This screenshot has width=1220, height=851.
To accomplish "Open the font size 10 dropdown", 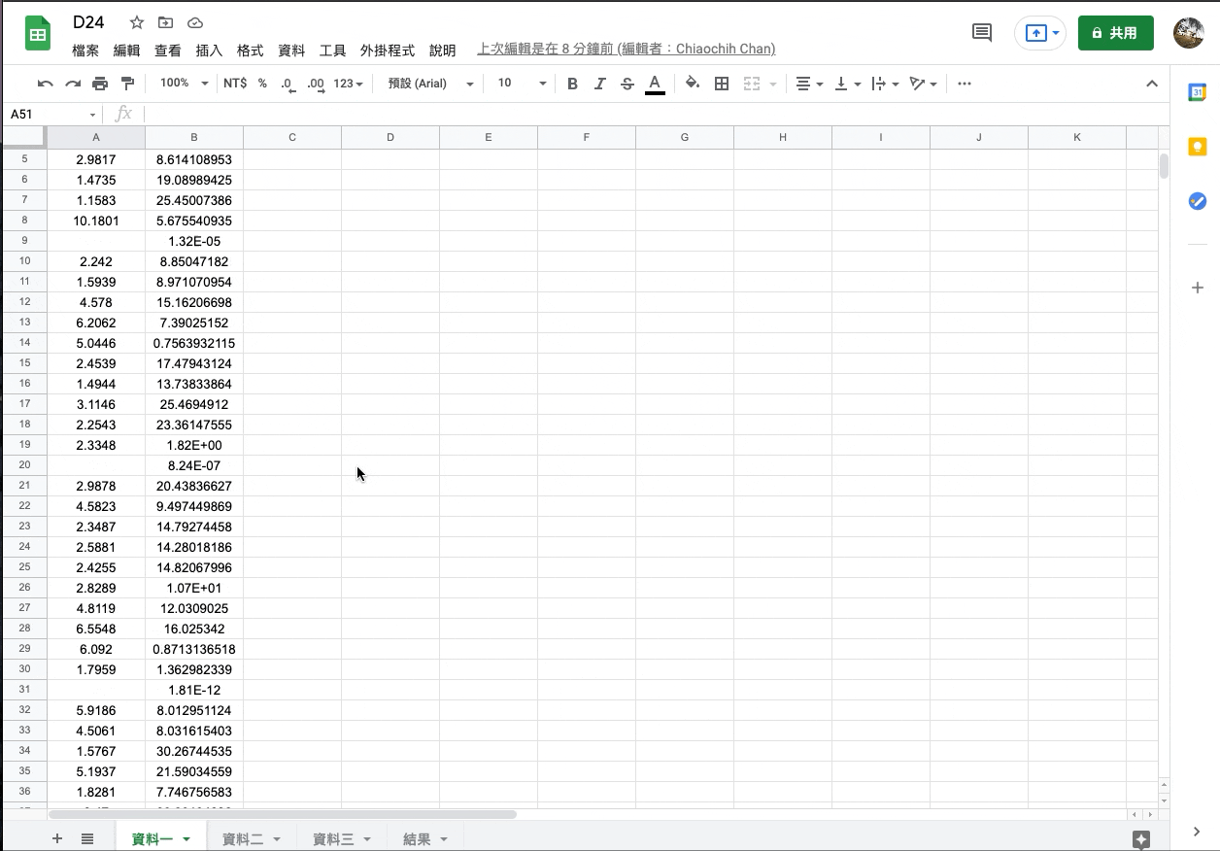I will pos(522,84).
